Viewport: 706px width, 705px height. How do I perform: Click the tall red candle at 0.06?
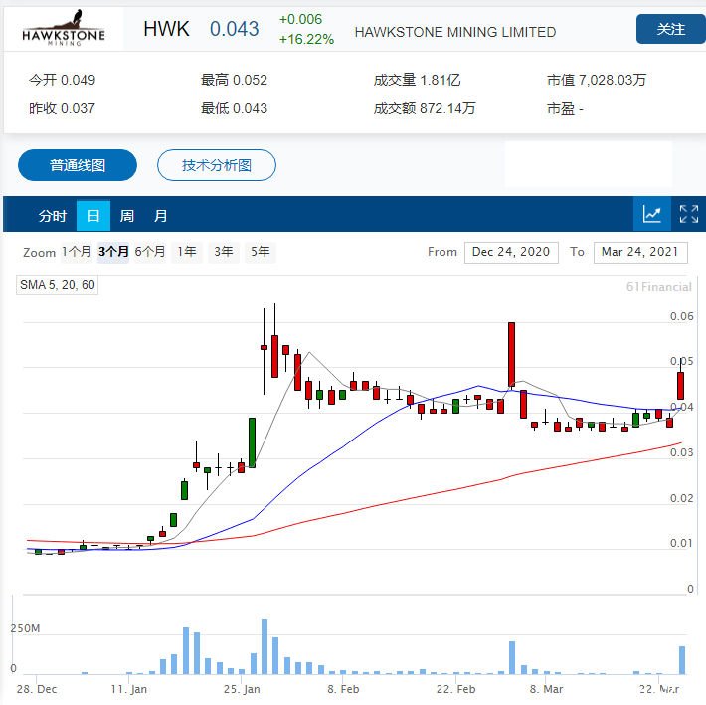[511, 354]
